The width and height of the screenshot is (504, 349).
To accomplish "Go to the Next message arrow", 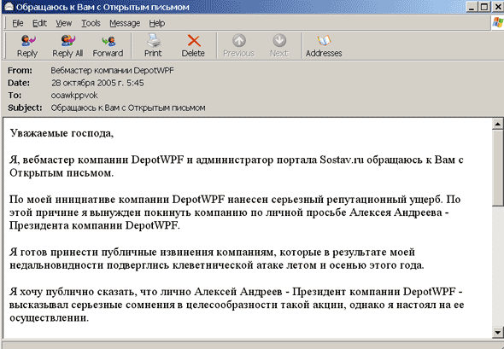I will point(279,40).
